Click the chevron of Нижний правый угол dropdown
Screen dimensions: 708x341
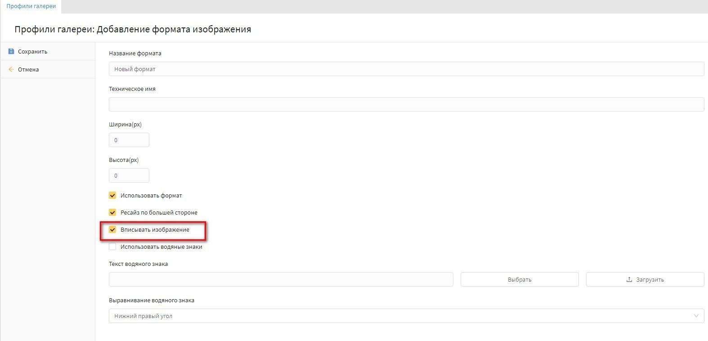pyautogui.click(x=696, y=316)
